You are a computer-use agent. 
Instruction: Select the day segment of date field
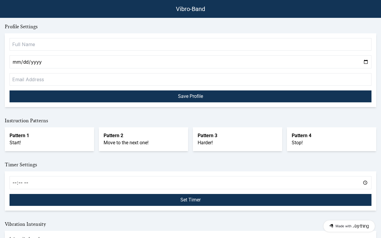[x=26, y=62]
